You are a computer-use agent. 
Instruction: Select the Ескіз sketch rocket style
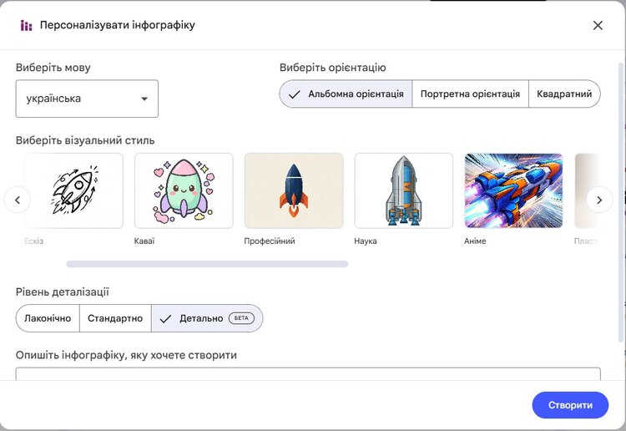(x=74, y=190)
